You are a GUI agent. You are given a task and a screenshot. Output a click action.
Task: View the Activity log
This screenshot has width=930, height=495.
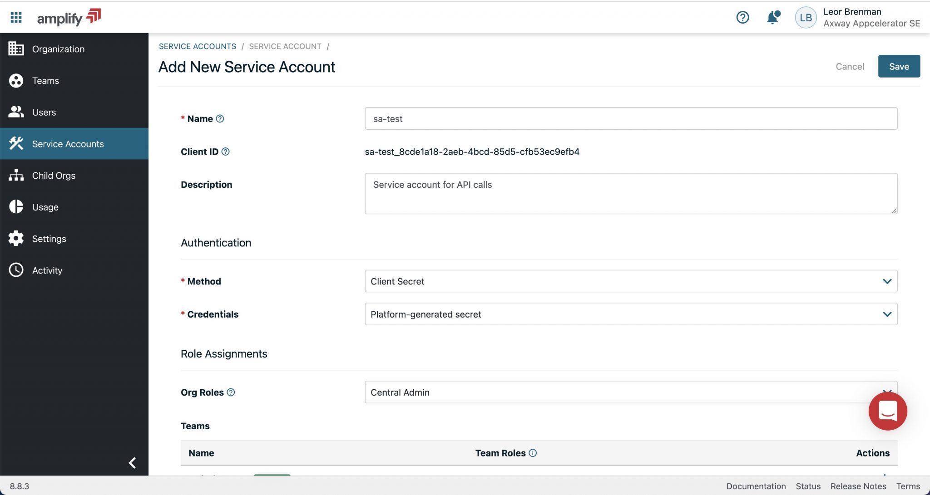pyautogui.click(x=47, y=270)
